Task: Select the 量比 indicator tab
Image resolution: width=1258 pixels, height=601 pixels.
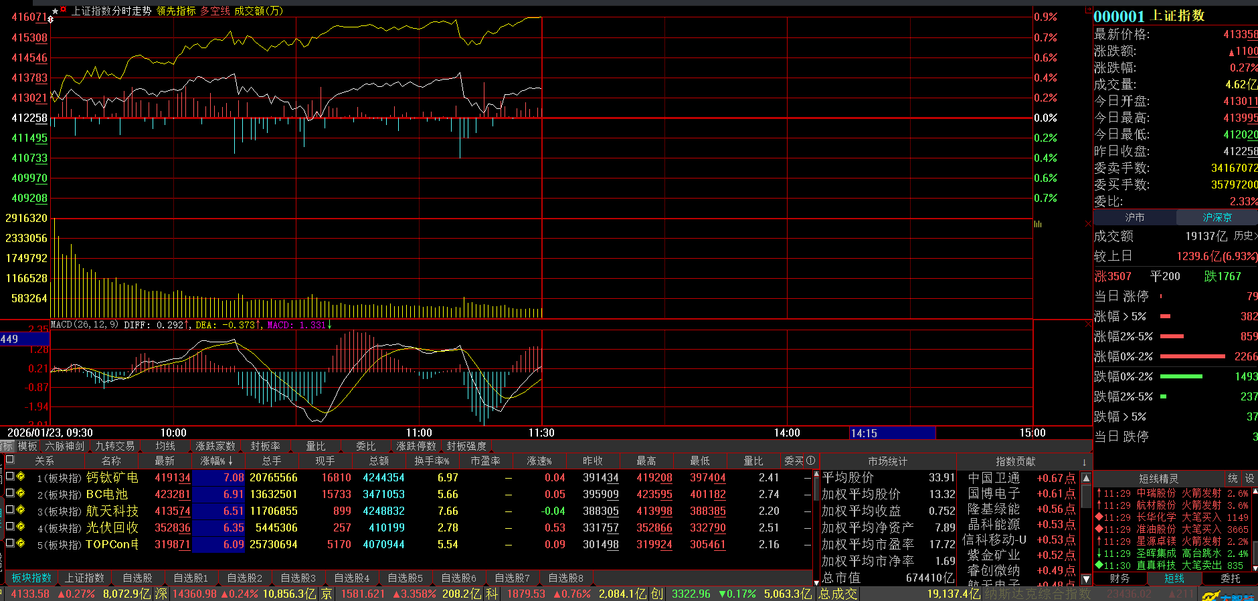Action: pyautogui.click(x=316, y=446)
